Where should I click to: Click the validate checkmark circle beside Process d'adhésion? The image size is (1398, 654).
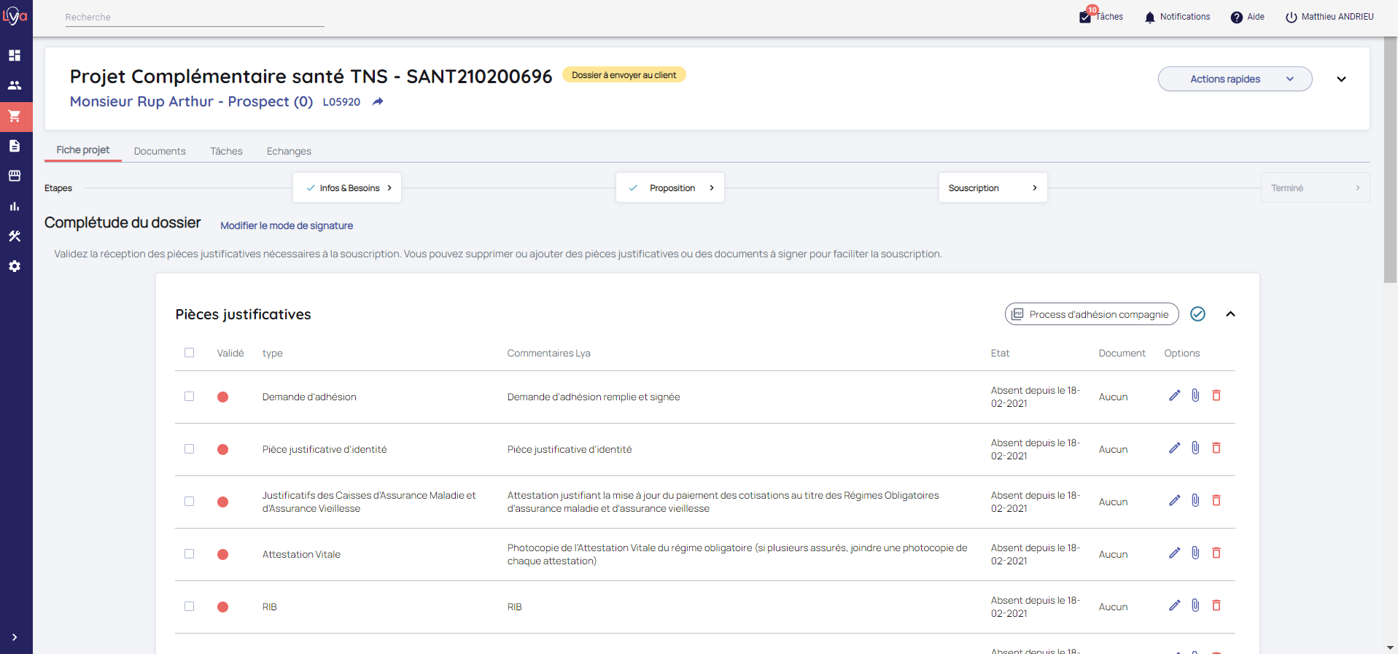pos(1197,314)
